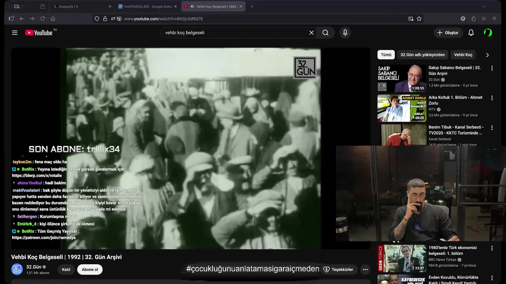Bookmark this page with the star

419,19
